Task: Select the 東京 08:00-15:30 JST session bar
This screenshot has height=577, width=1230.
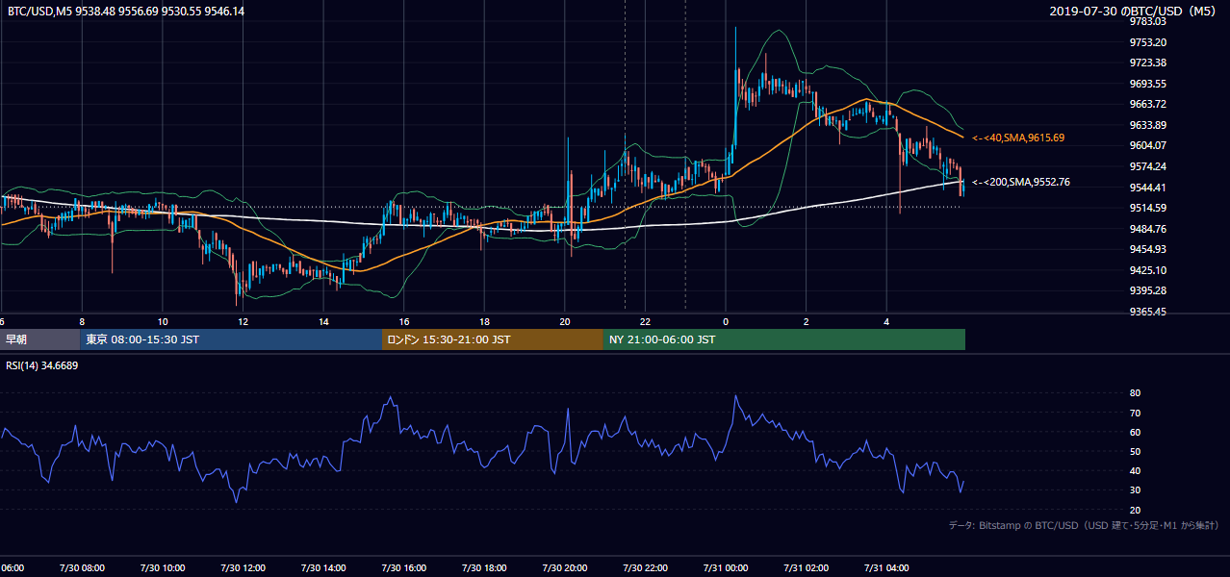Action: coord(231,339)
